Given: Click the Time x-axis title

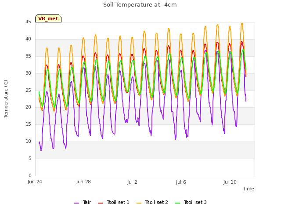Looking at the screenshot, I should pyautogui.click(x=249, y=189).
